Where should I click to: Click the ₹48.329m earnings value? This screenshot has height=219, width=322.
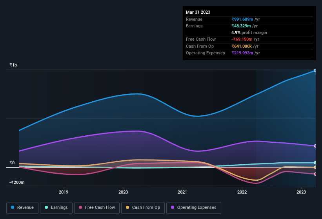[x=241, y=26]
